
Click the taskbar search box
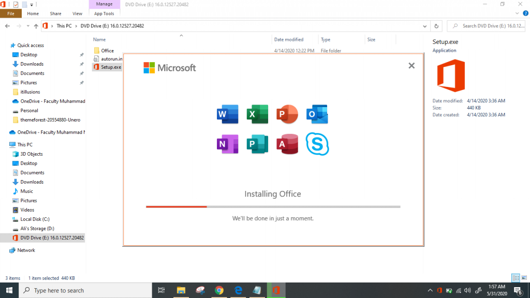(x=85, y=290)
